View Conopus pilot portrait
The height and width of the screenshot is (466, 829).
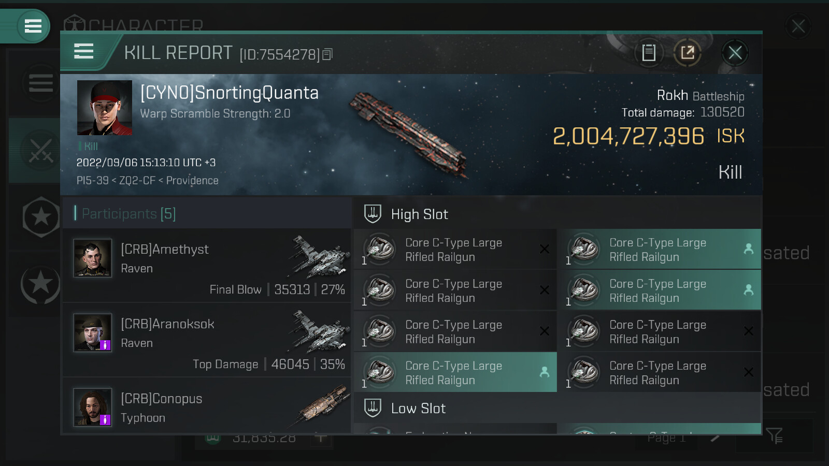(x=92, y=407)
